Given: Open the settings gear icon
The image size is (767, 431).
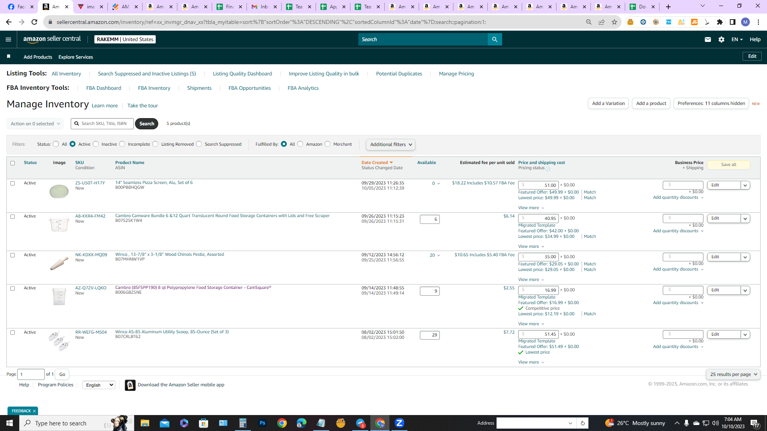Looking at the screenshot, I should 721,39.
